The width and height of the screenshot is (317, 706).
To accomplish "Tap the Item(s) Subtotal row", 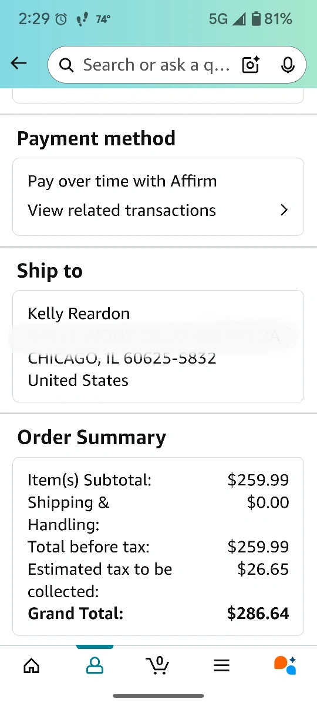I will pos(158,480).
